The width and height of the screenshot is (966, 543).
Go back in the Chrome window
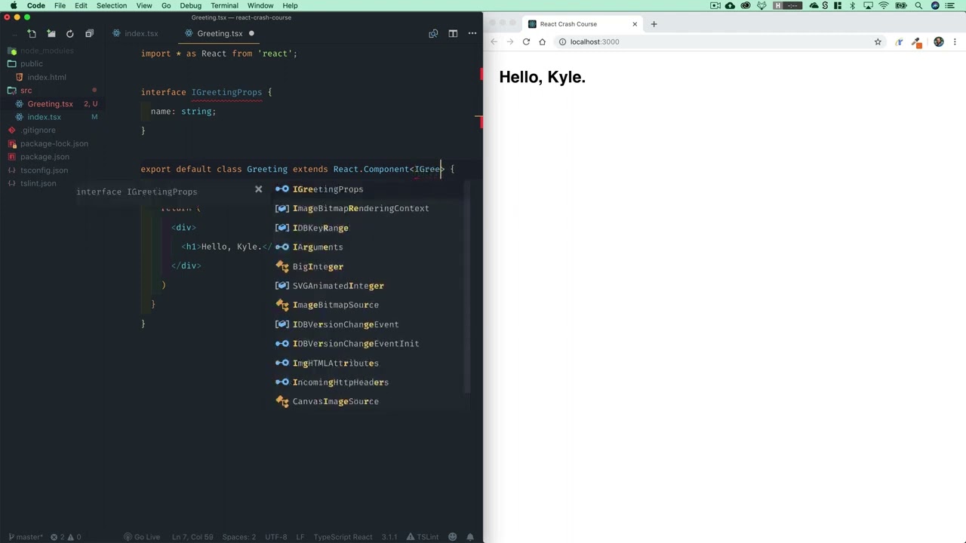coord(494,41)
